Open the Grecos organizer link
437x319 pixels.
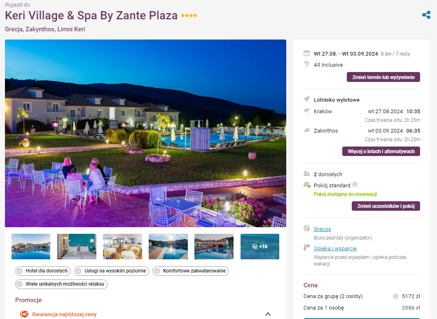click(x=322, y=229)
